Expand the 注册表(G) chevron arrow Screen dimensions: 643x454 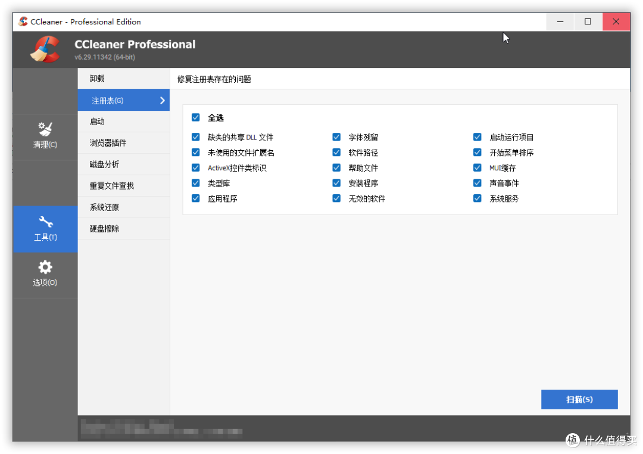(163, 100)
